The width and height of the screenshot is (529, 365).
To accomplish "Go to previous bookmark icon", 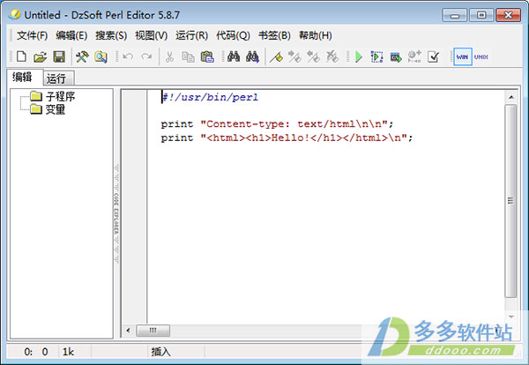I will 313,56.
